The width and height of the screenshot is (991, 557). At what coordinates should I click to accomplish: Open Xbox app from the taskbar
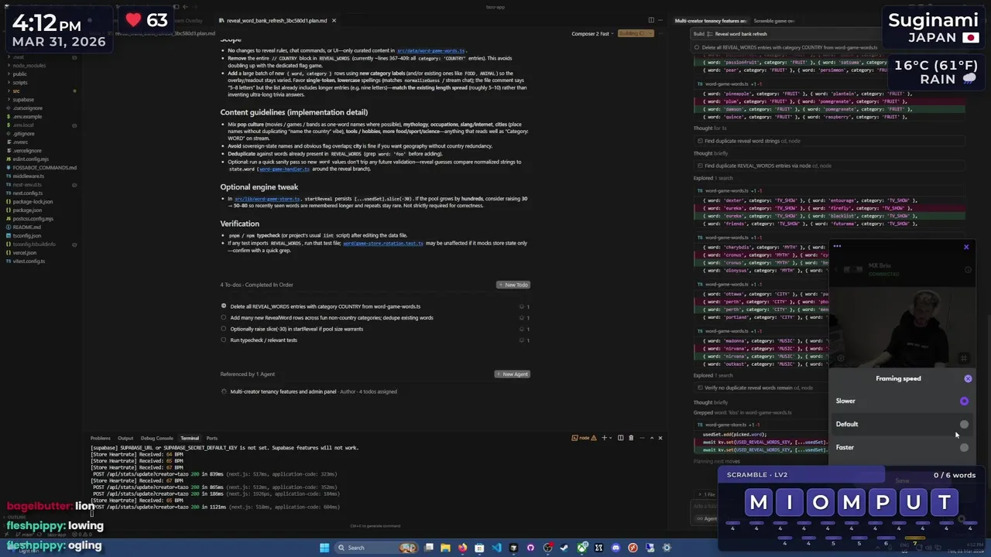pyautogui.click(x=581, y=548)
